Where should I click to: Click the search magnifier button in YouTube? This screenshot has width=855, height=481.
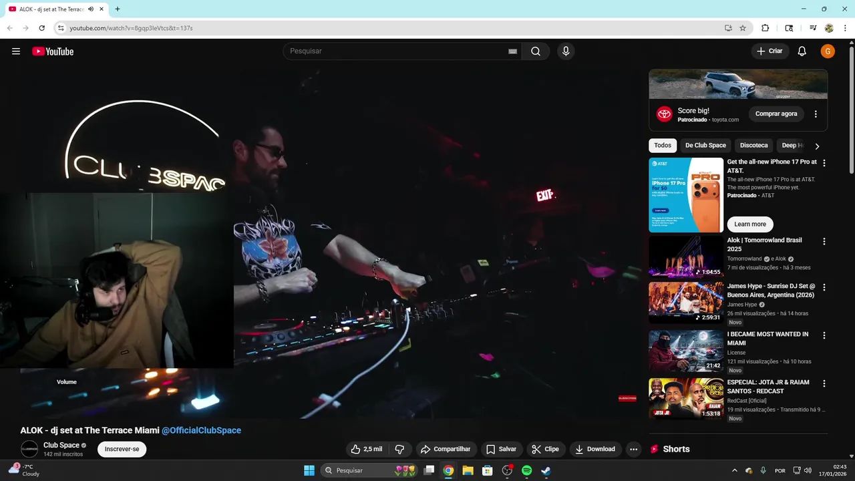point(536,51)
